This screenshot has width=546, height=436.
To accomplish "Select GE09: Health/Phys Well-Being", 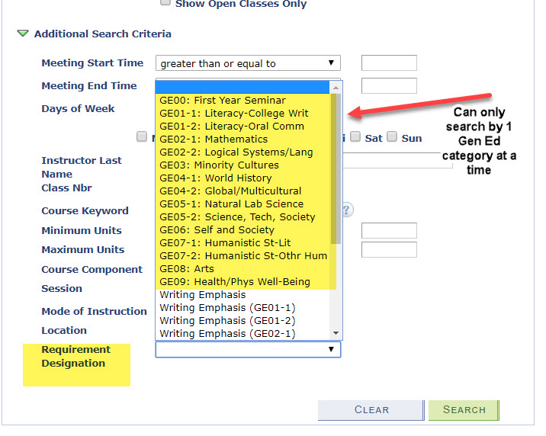I will (x=242, y=281).
